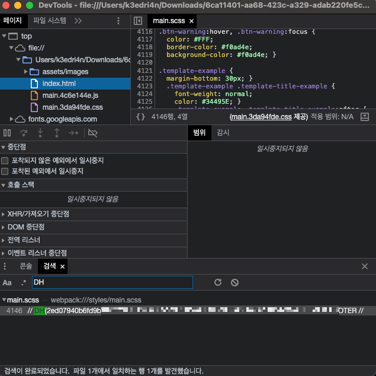Enable pause on caught exceptions checkbox
376x376 pixels.
coord(5,171)
